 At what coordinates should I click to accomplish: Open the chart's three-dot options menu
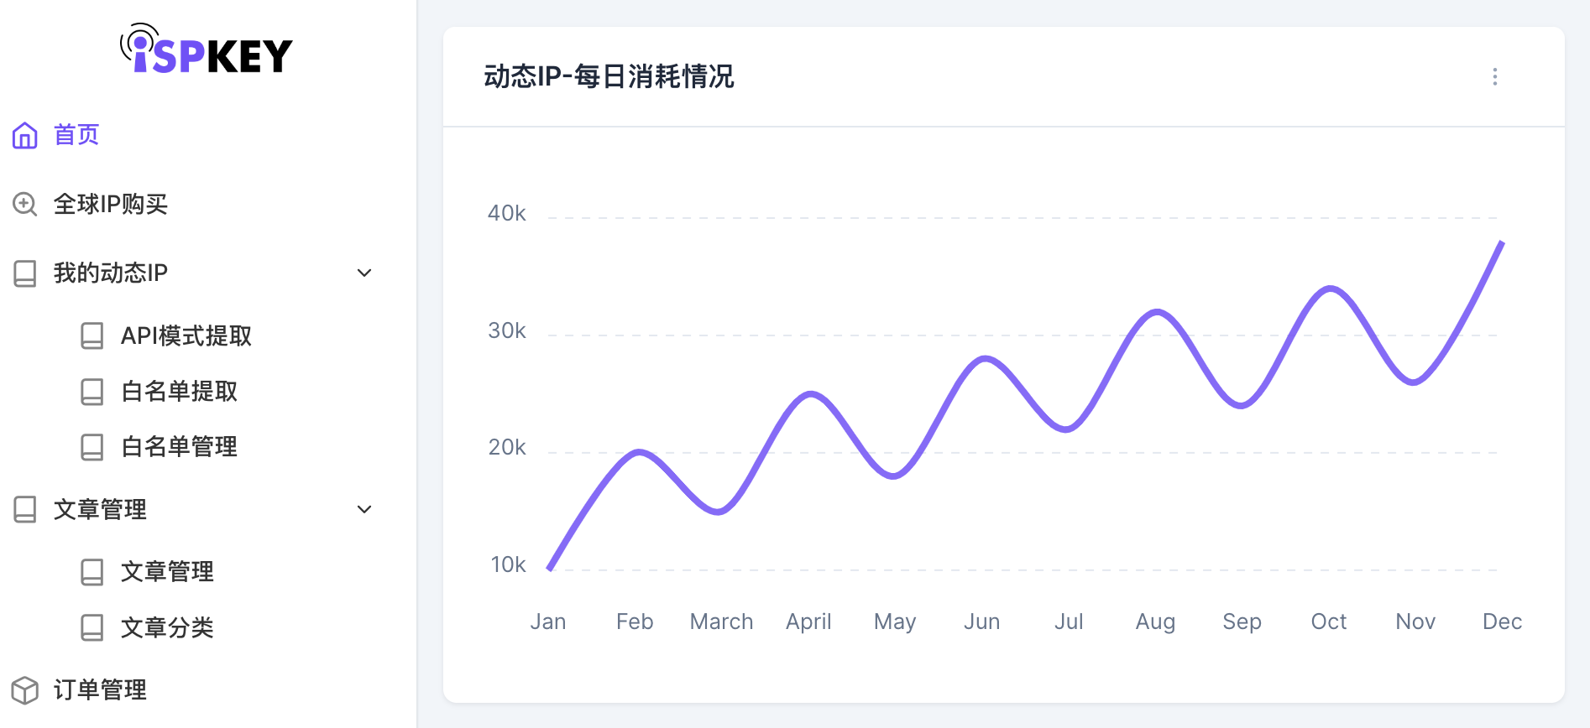tap(1494, 76)
